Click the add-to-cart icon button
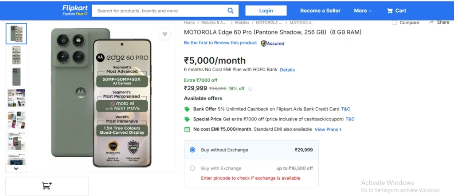 [x=47, y=186]
